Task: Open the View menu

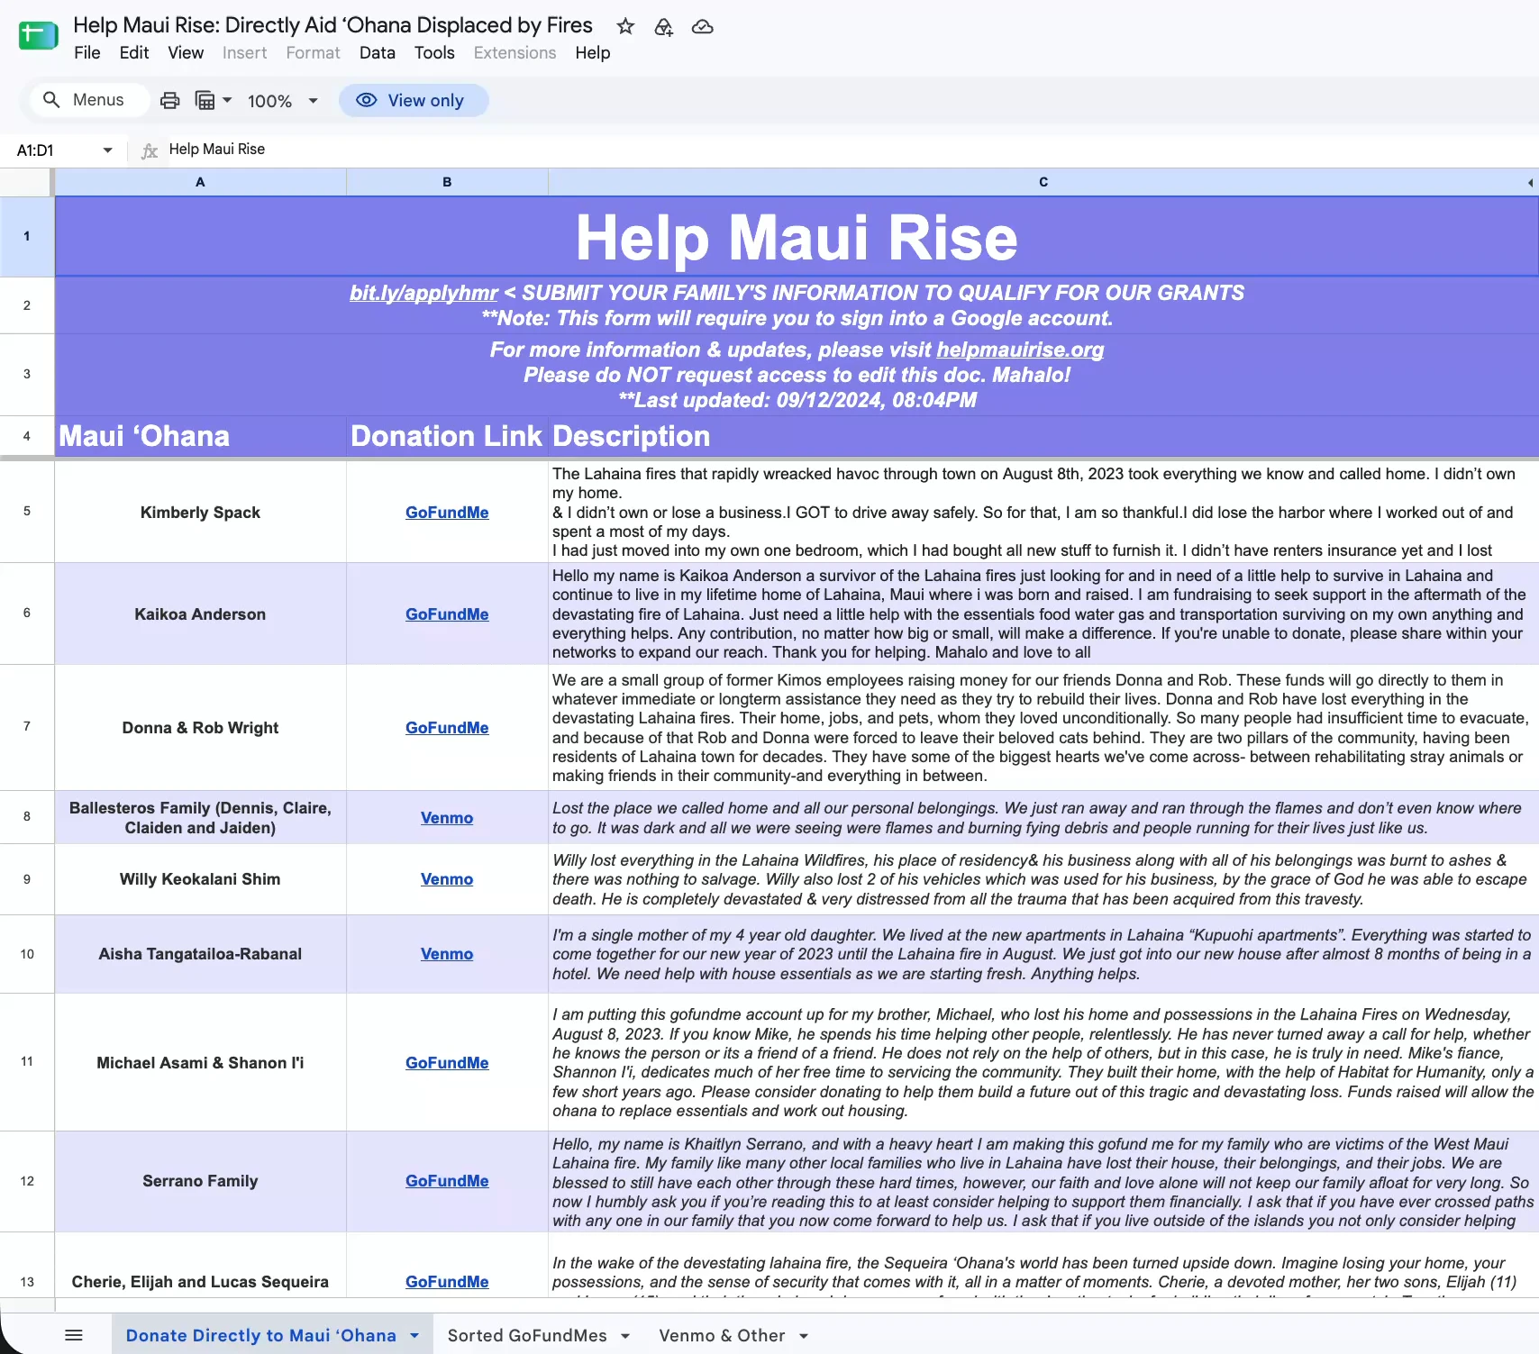Action: click(x=186, y=53)
